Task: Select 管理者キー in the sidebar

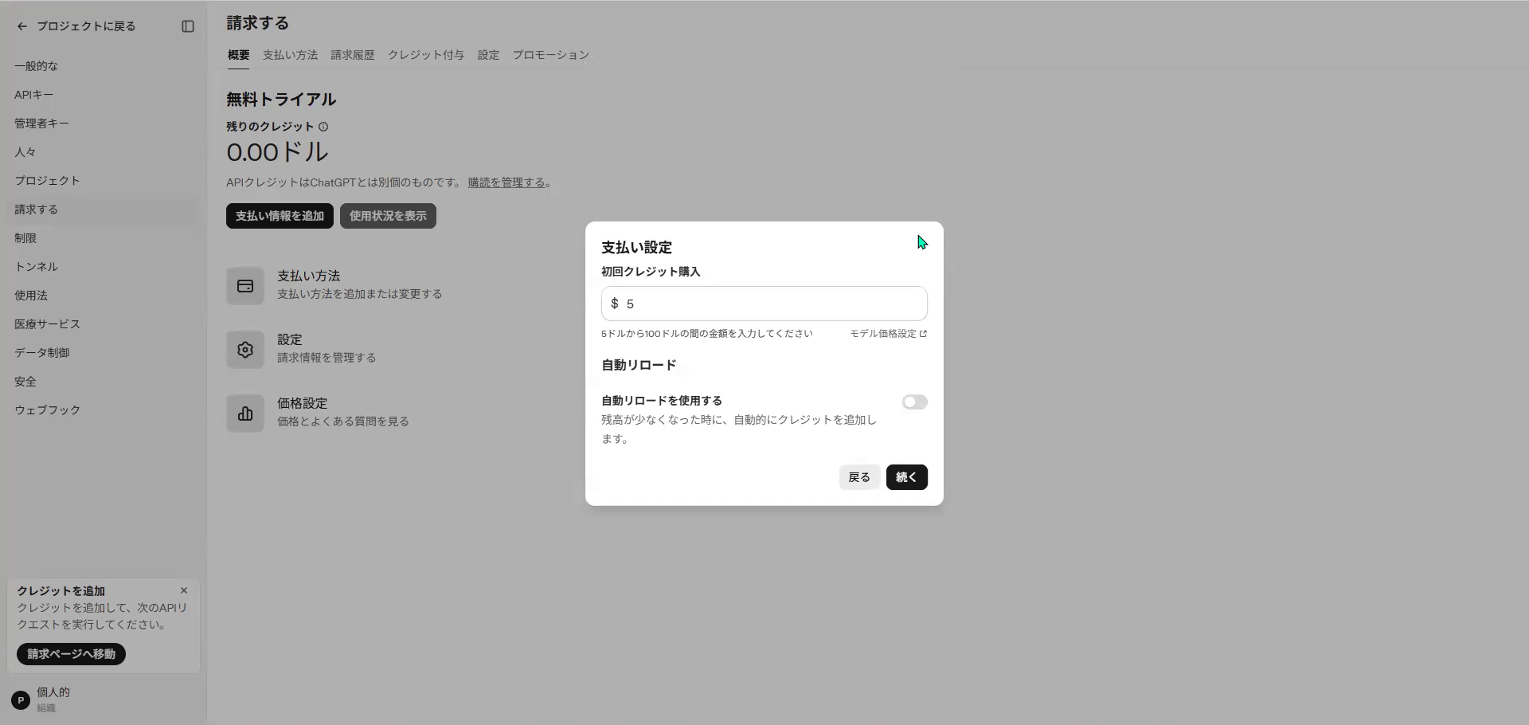Action: (41, 123)
